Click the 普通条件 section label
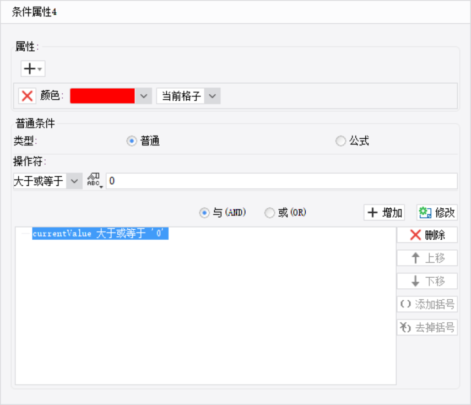471x405 pixels. point(35,123)
